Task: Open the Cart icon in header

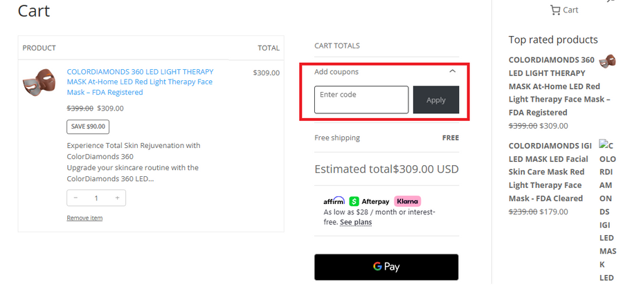Action: point(563,10)
